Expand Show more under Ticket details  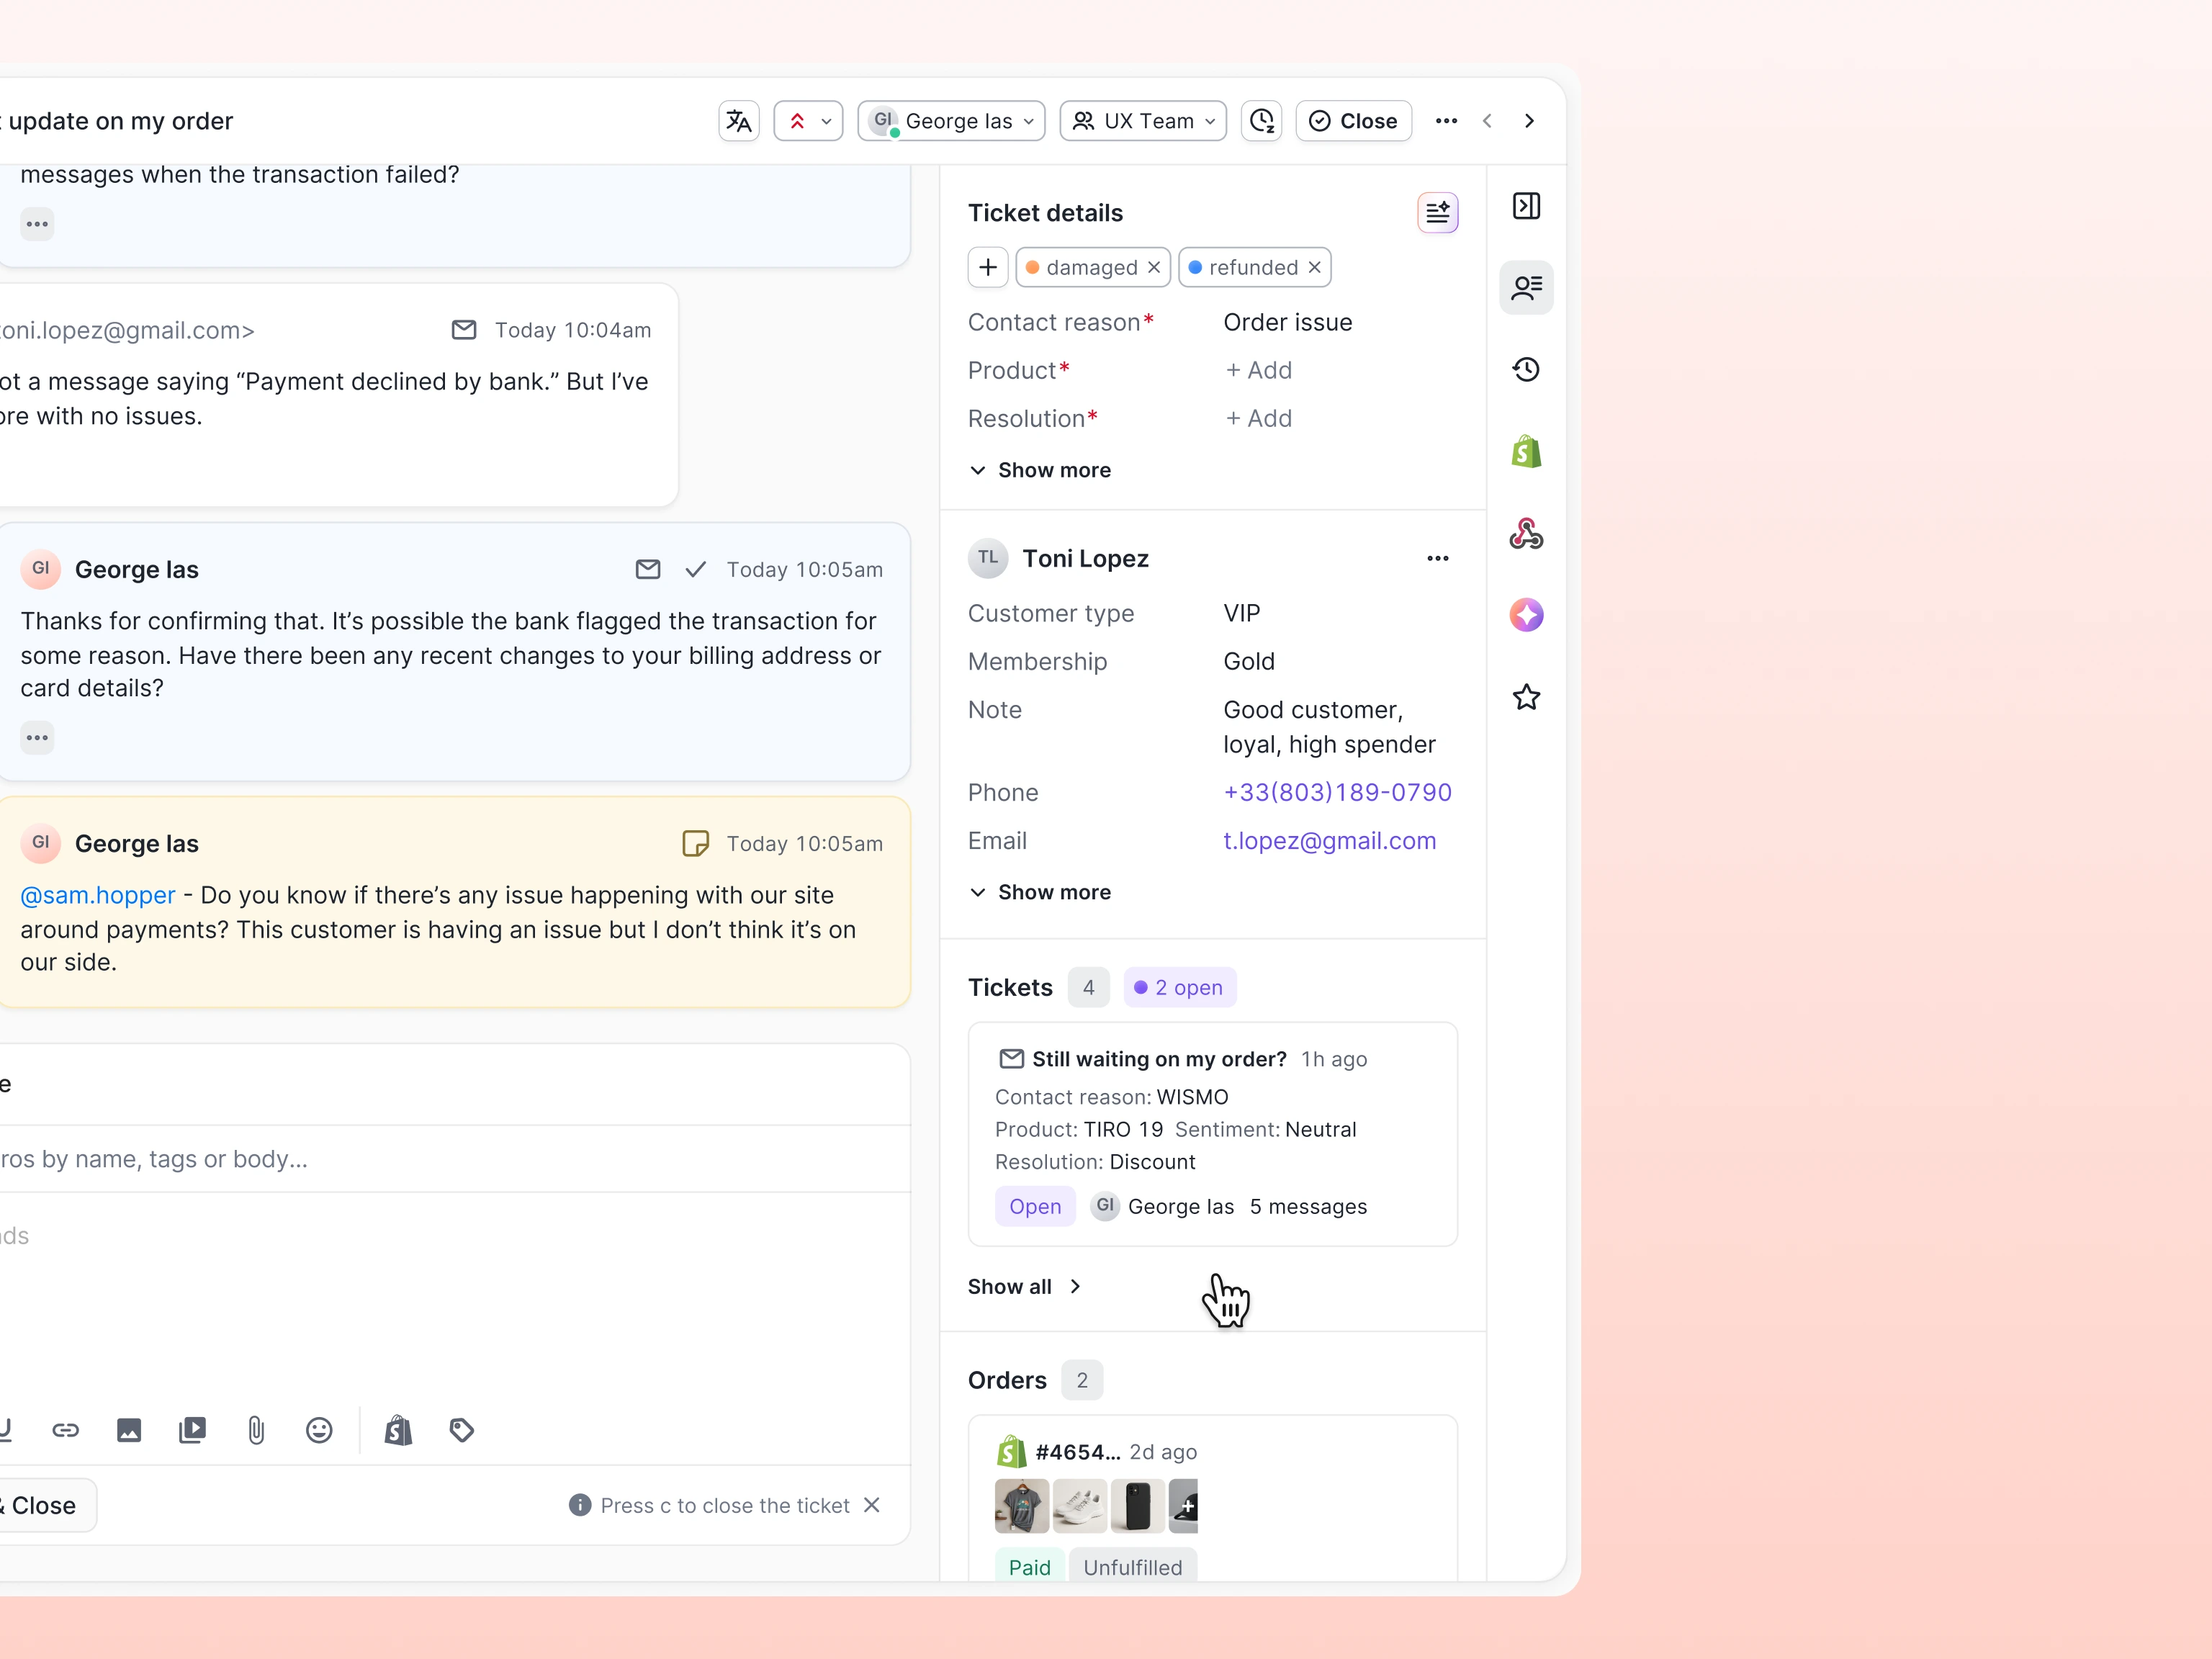[x=1040, y=470]
